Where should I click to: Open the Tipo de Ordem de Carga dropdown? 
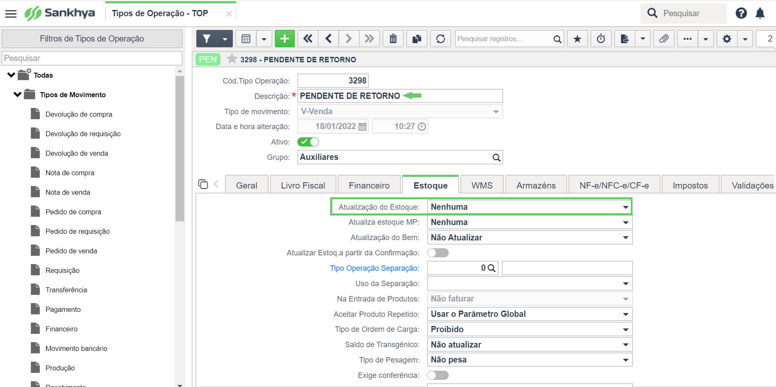[530, 329]
